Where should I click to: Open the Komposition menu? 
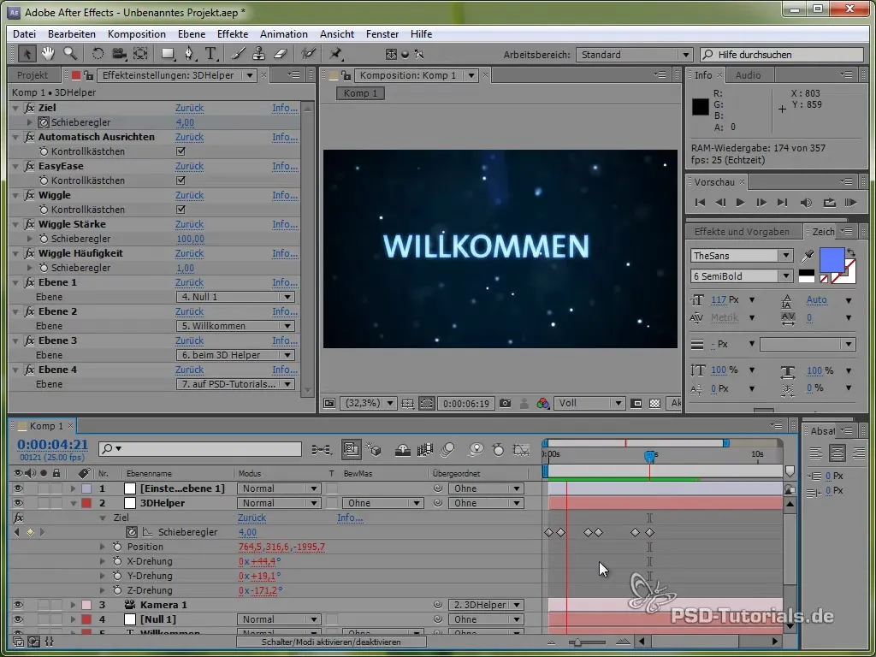coord(136,34)
